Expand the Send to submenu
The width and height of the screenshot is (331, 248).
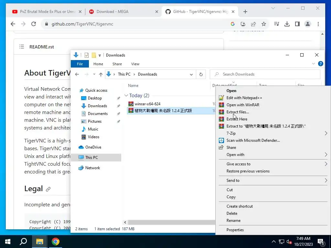[x=326, y=180]
